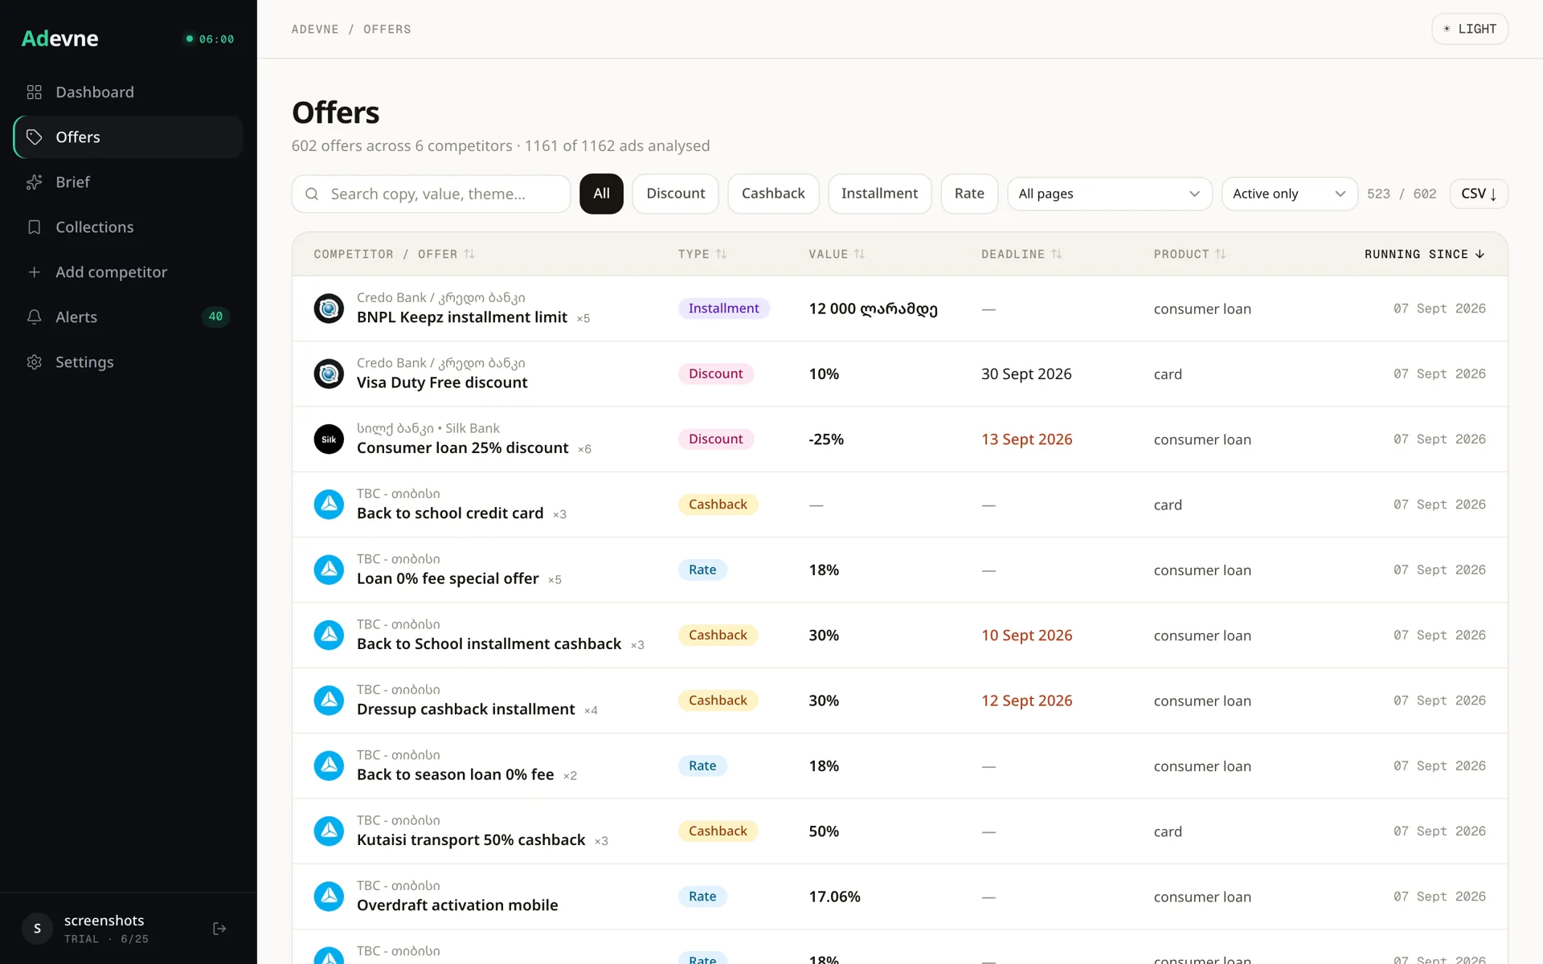
Task: Click the plus icon beside Add competitor
Action: pos(34,272)
